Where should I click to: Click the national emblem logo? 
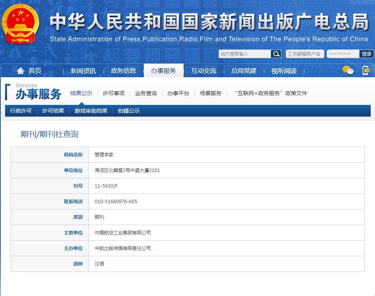[20, 24]
